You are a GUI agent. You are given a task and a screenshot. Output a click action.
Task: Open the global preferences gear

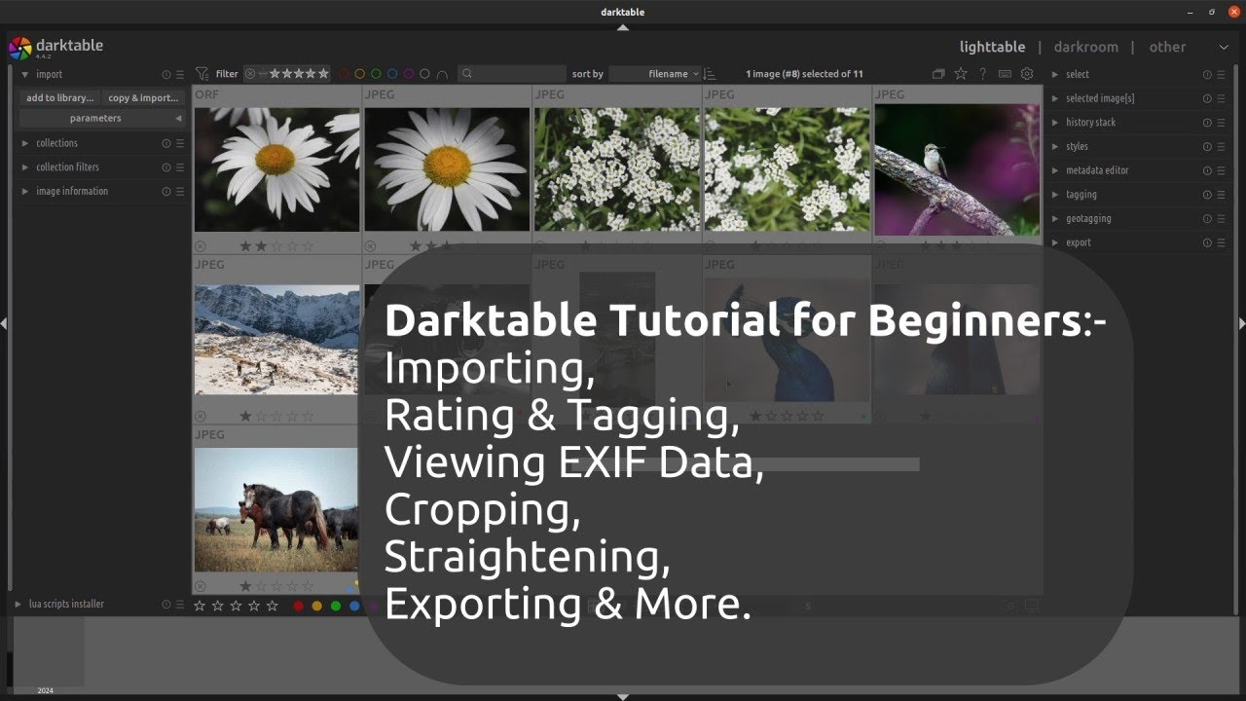click(1026, 74)
